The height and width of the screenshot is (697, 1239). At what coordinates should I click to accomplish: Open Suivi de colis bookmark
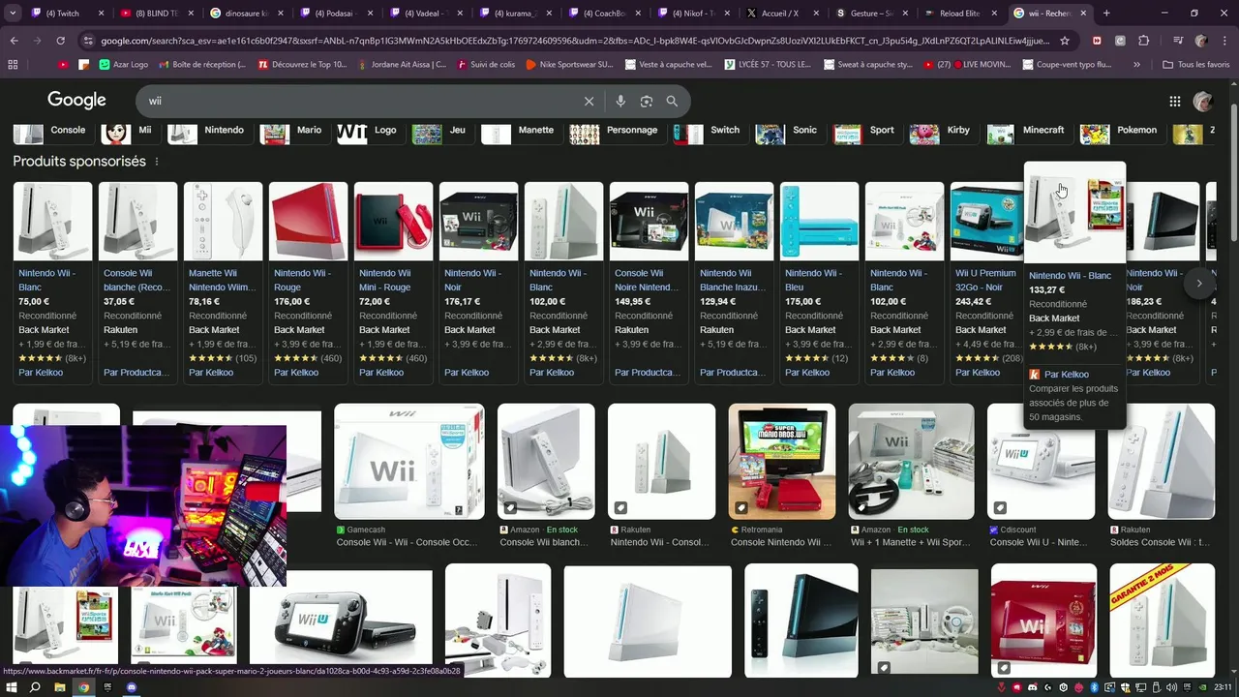tap(486, 64)
